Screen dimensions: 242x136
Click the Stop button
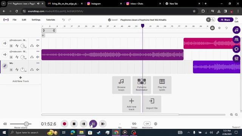tap(74, 124)
